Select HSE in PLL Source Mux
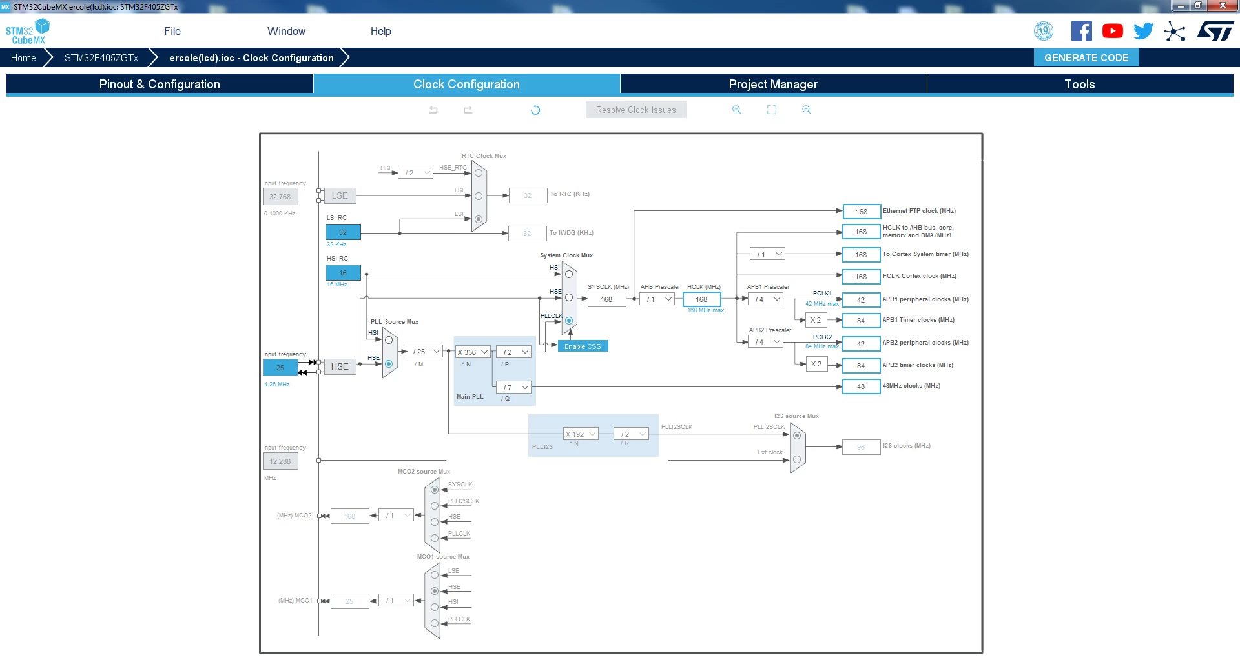 pos(389,364)
